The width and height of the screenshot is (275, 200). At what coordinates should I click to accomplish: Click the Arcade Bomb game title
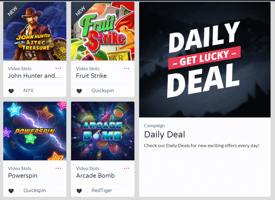pyautogui.click(x=95, y=176)
